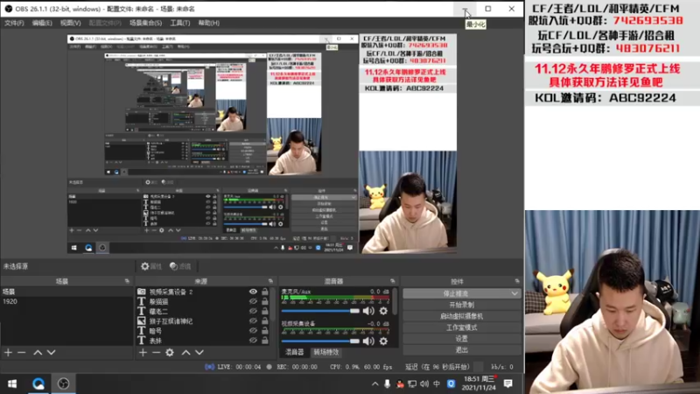Open 设置 from the controls panel
700x394 pixels.
(462, 339)
